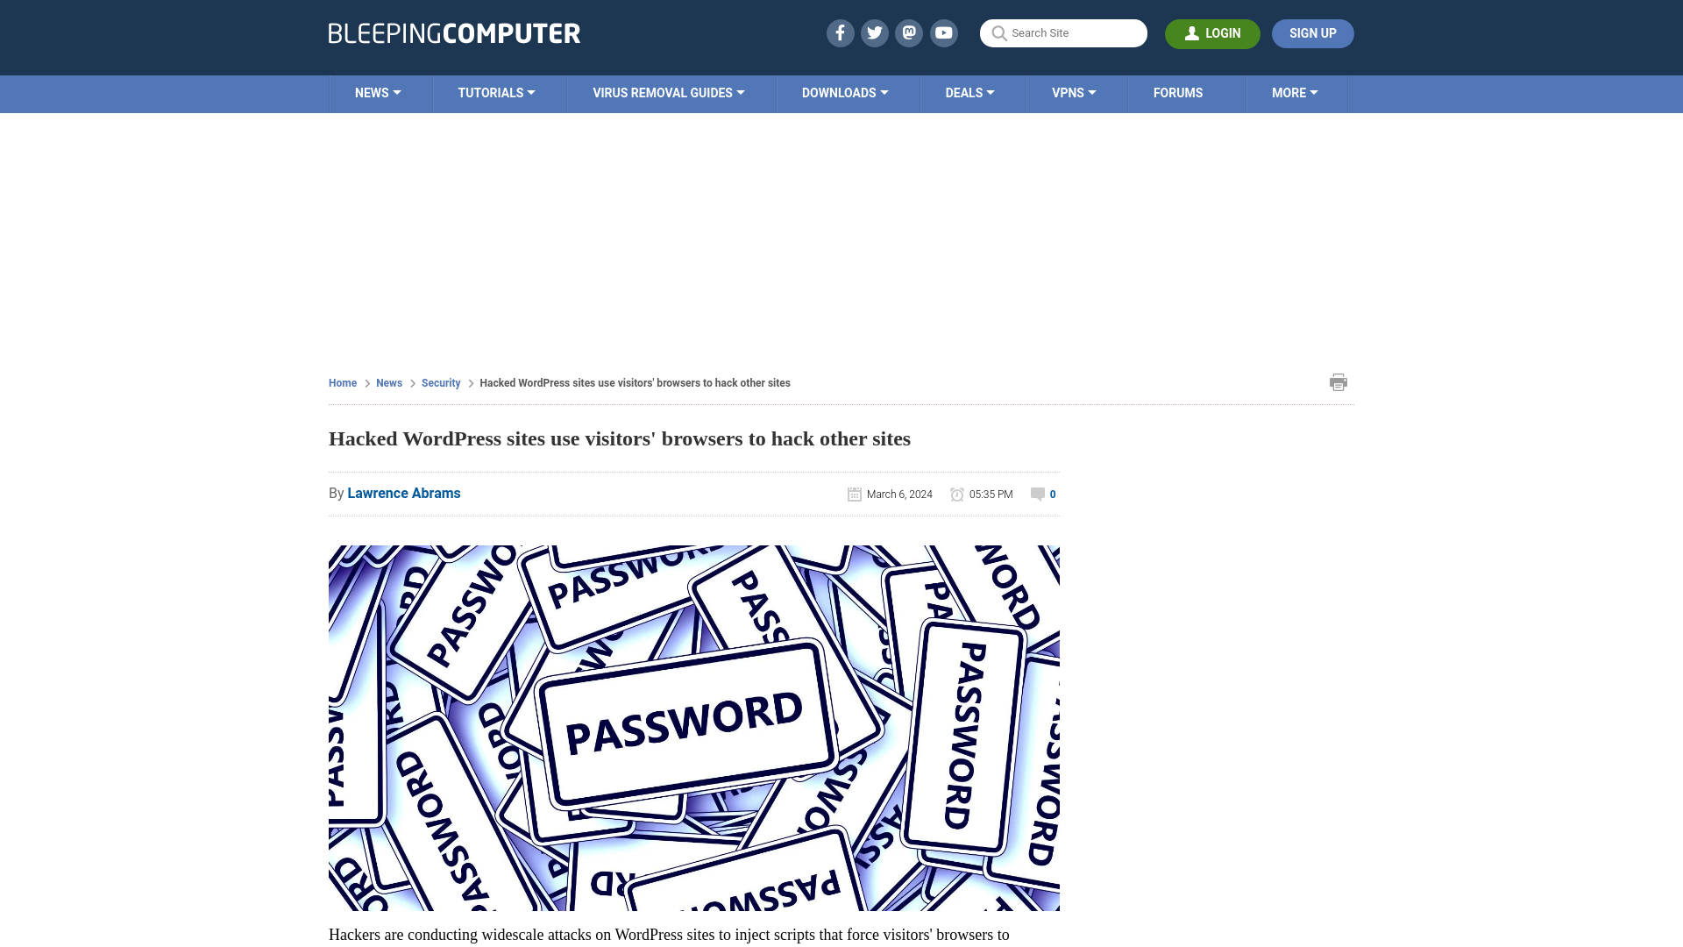Click the SIGN UP button
1683x947 pixels.
pyautogui.click(x=1312, y=33)
